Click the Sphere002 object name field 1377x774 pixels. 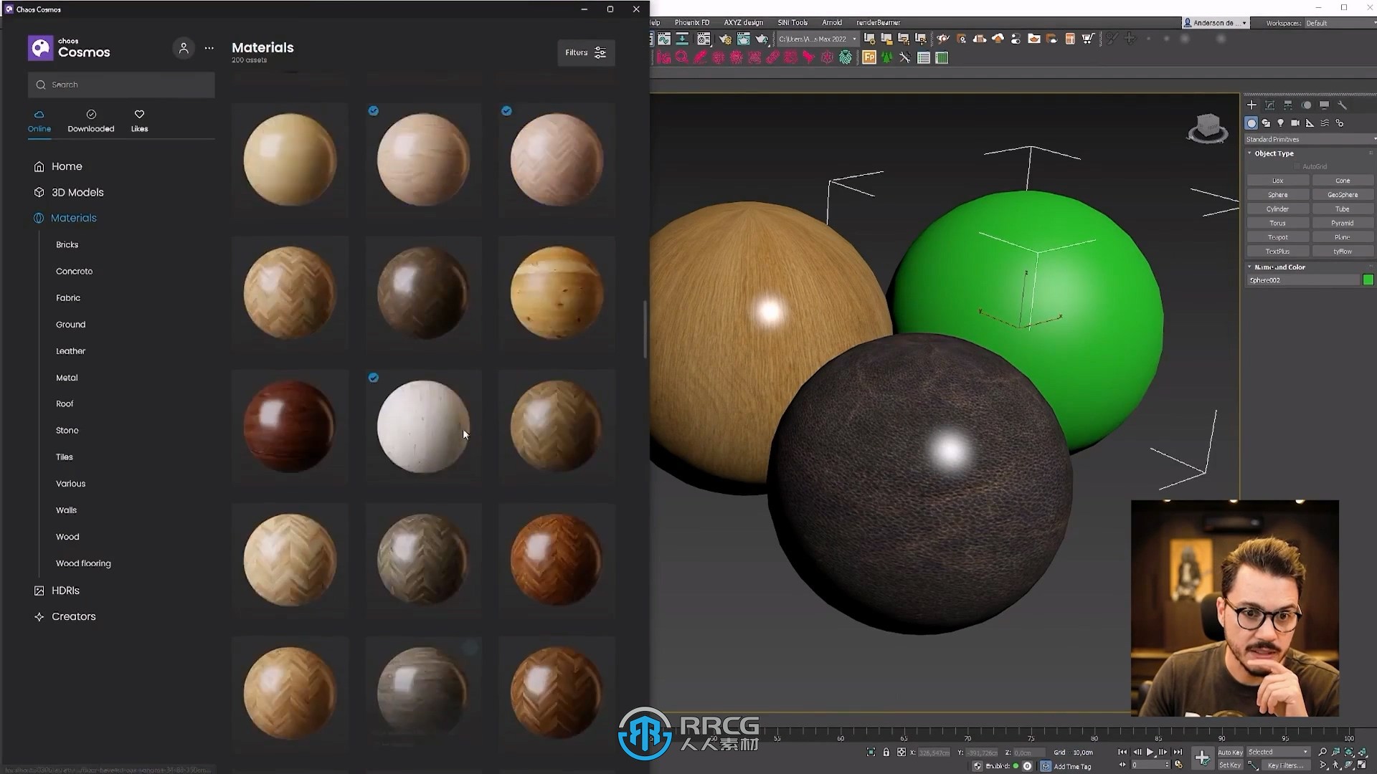(1303, 280)
